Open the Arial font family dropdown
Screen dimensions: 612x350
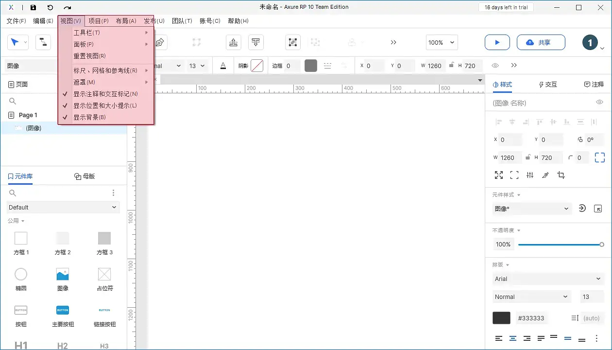[x=548, y=279]
